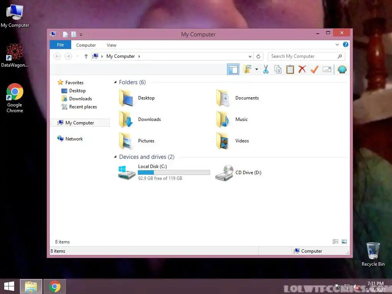
Task: Click the Action Center flag tray icon
Action: (338, 287)
